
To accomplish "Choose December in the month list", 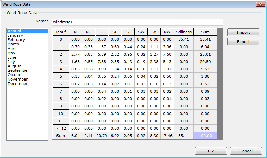I will pos(17,84).
